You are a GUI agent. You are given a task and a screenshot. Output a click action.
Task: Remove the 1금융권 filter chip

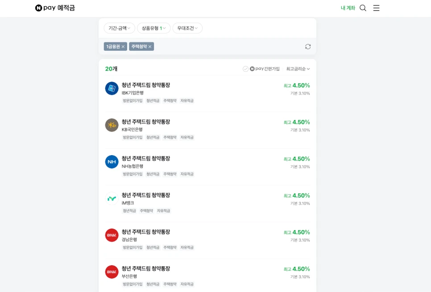tap(123, 46)
